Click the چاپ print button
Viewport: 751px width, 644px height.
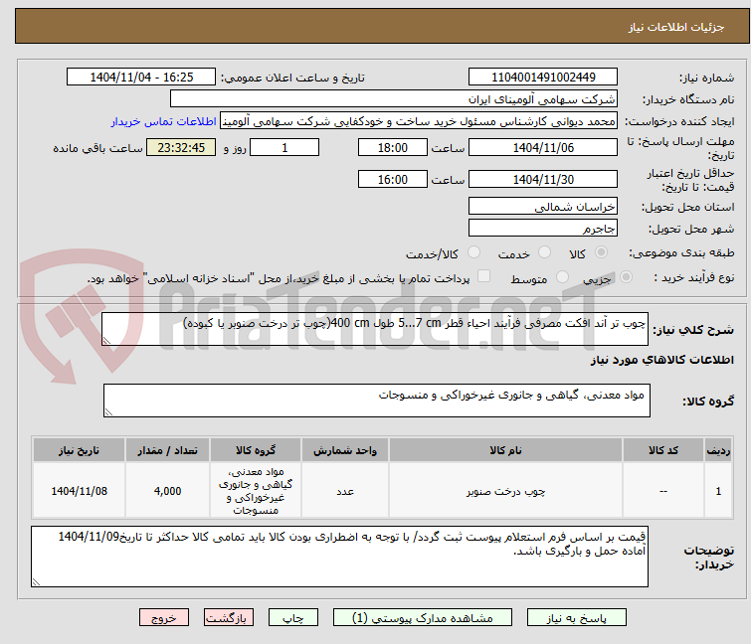pos(293,618)
